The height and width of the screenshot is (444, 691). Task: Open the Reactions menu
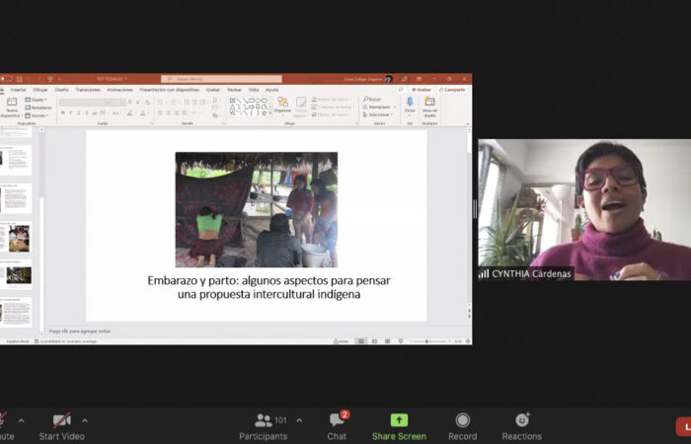[x=522, y=427]
